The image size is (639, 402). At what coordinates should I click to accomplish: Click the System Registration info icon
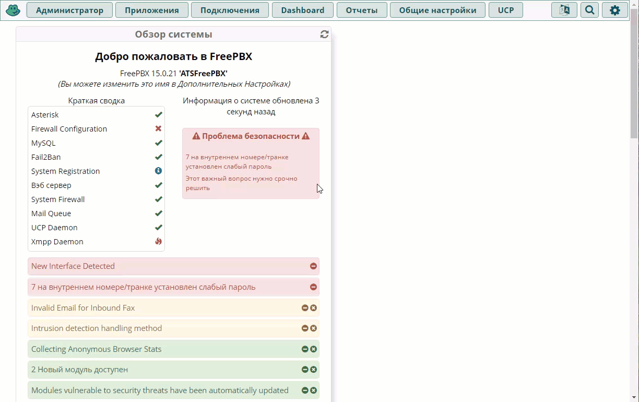[x=158, y=171]
